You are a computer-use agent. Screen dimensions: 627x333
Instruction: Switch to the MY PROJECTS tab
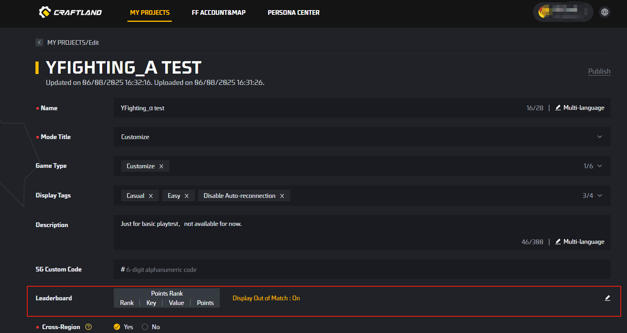point(150,12)
